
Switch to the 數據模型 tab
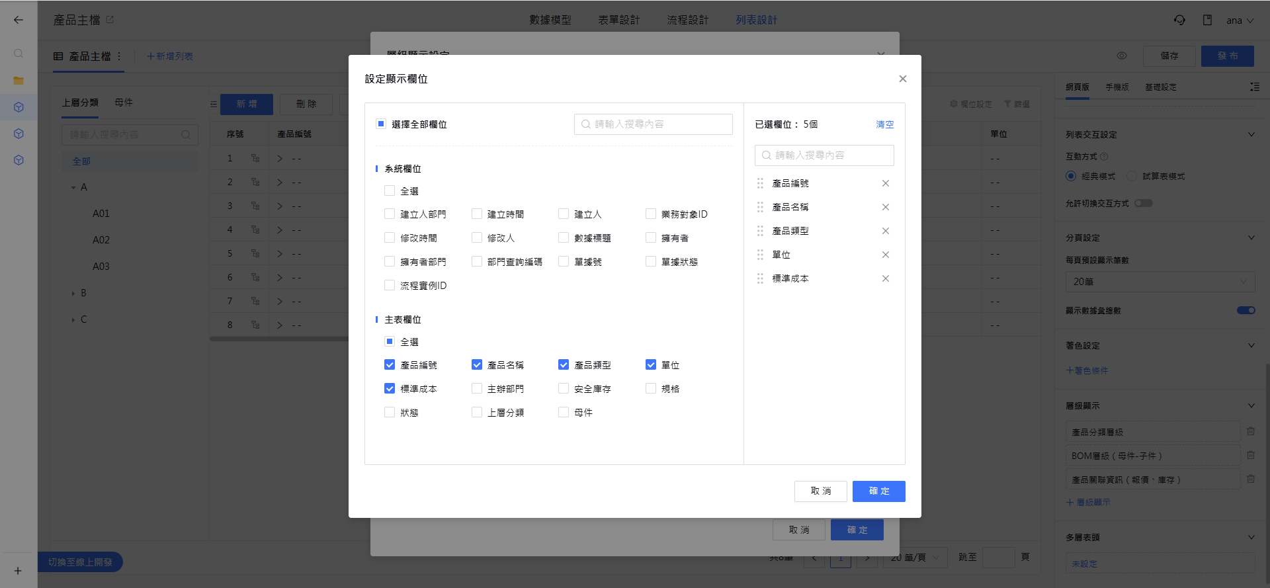click(x=550, y=20)
